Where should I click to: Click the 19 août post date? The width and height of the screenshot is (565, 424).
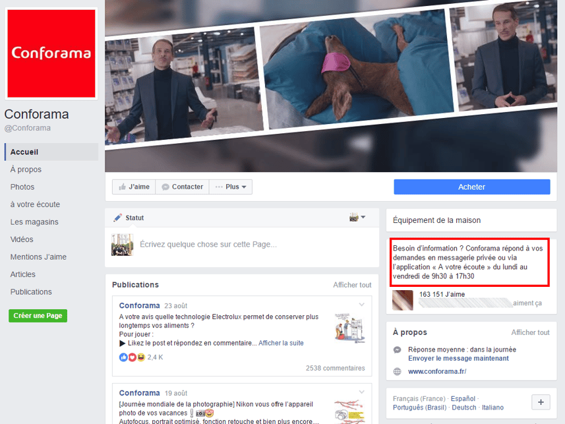tap(176, 394)
